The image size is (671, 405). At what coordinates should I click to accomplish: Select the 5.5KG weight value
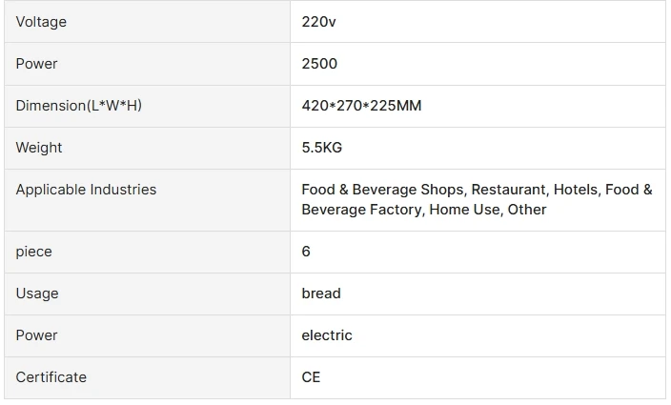pyautogui.click(x=322, y=148)
